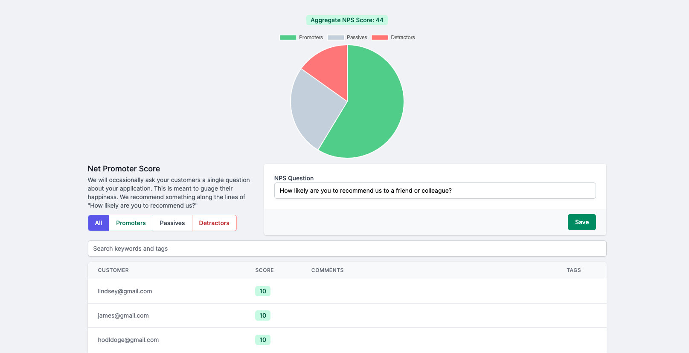The image size is (689, 353).
Task: Click the Search keywords and tags field
Action: coord(347,249)
